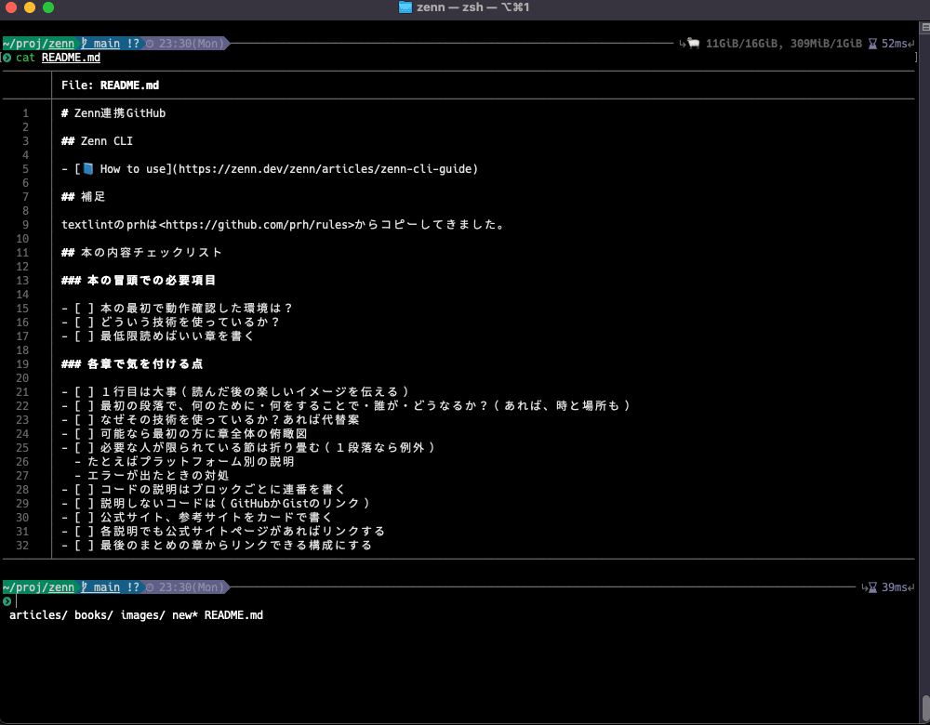Click the "## 補足" heading
The width and height of the screenshot is (930, 725).
(84, 197)
